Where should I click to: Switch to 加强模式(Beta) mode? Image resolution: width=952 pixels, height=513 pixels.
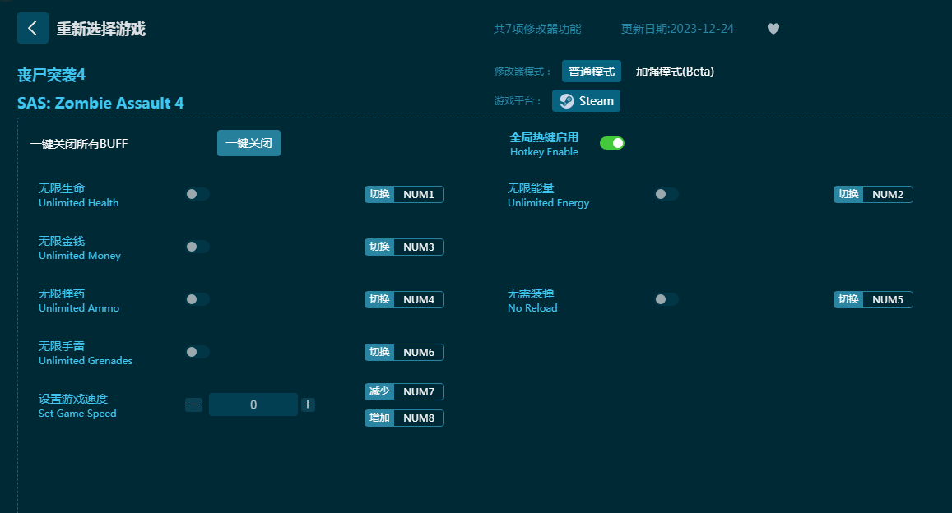pos(675,72)
